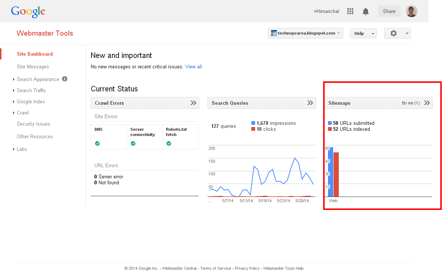Click the DNS green checkmark status
Screen dimensions: 444x272
97,143
